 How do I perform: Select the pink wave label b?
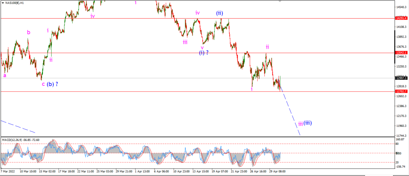click(x=29, y=32)
